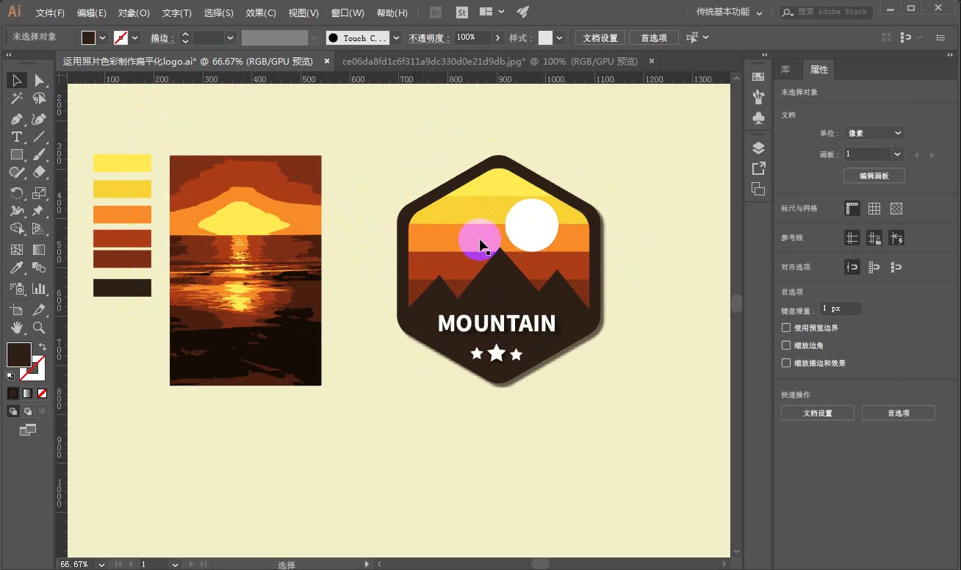961x570 pixels.
Task: Select the Shaper tool
Action: [x=16, y=172]
